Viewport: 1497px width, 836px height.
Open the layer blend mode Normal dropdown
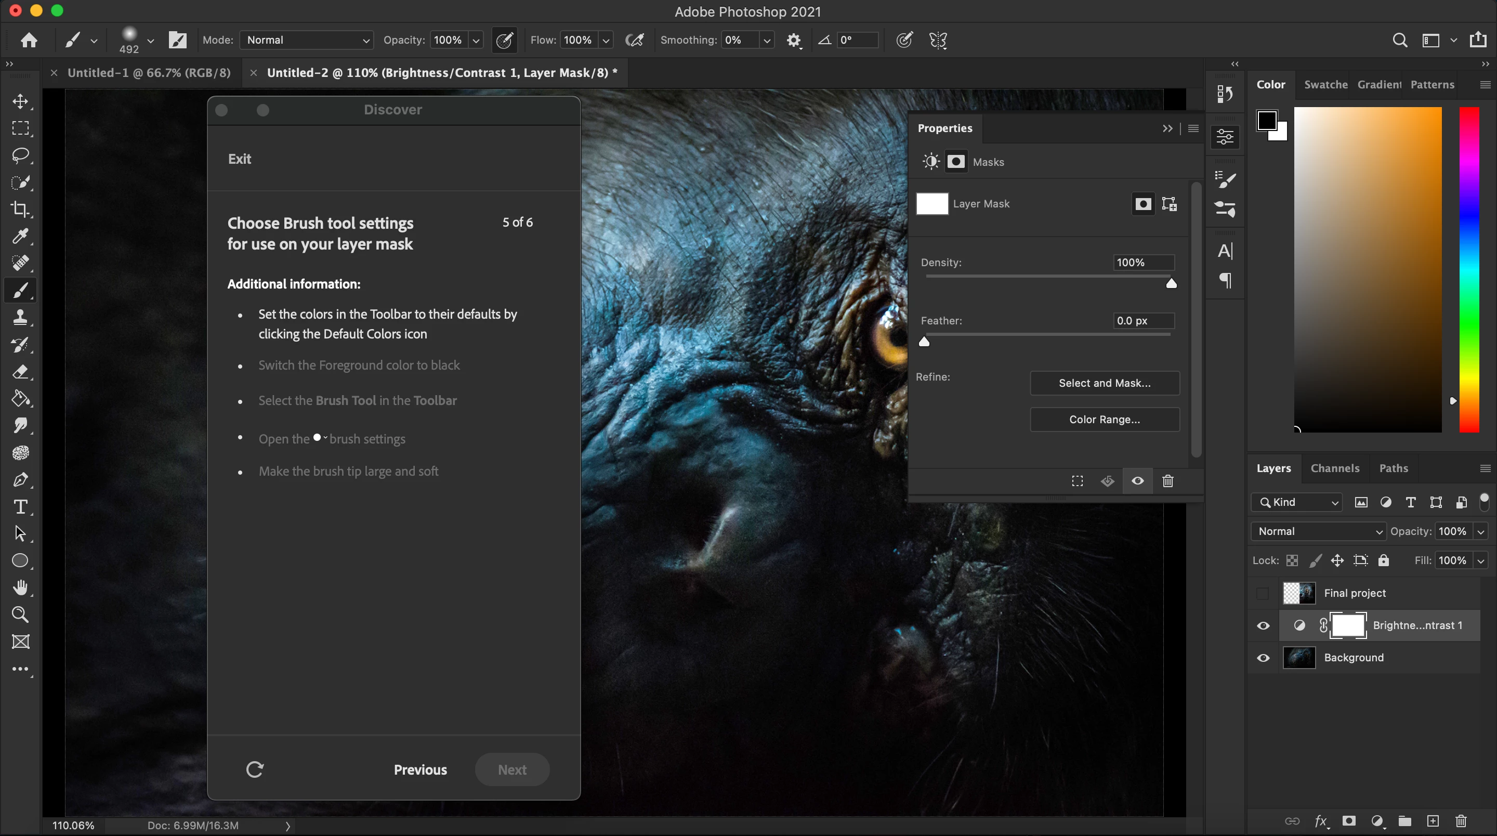[x=1319, y=531]
